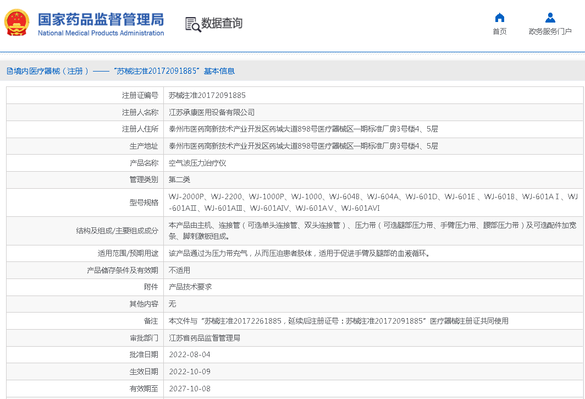Click 国家药品监督管理局 title text
Screen dimensions: 585x399
[101, 19]
